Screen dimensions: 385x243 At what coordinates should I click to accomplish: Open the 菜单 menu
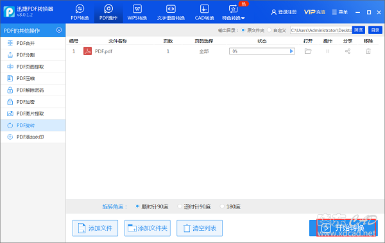click(340, 12)
